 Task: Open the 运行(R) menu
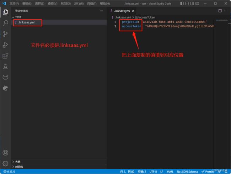(x=79, y=4)
